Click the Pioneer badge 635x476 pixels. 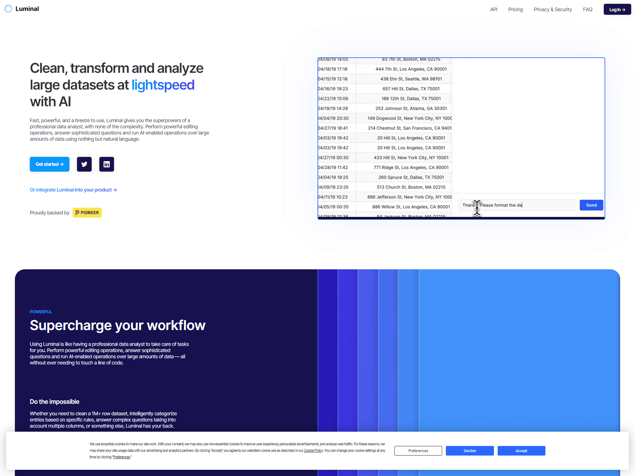pyautogui.click(x=87, y=213)
